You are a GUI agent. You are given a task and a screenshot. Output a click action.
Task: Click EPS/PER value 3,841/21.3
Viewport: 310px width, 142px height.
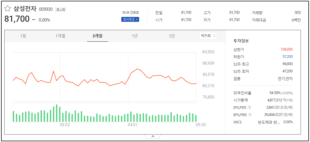pos(274,108)
